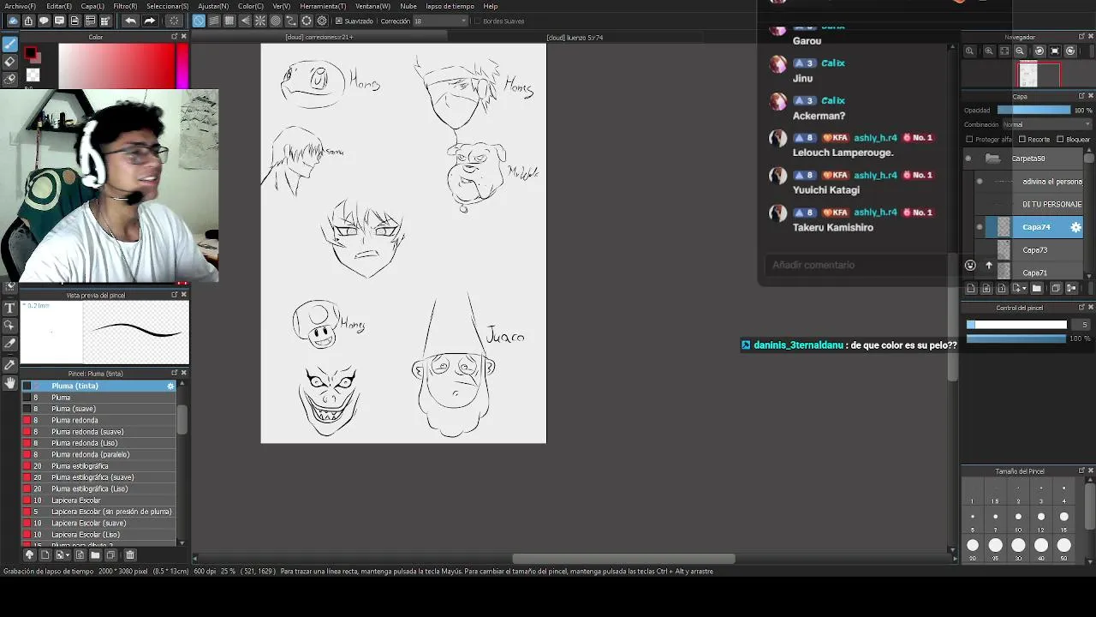Turn off snap with the first snap icon

[199, 21]
